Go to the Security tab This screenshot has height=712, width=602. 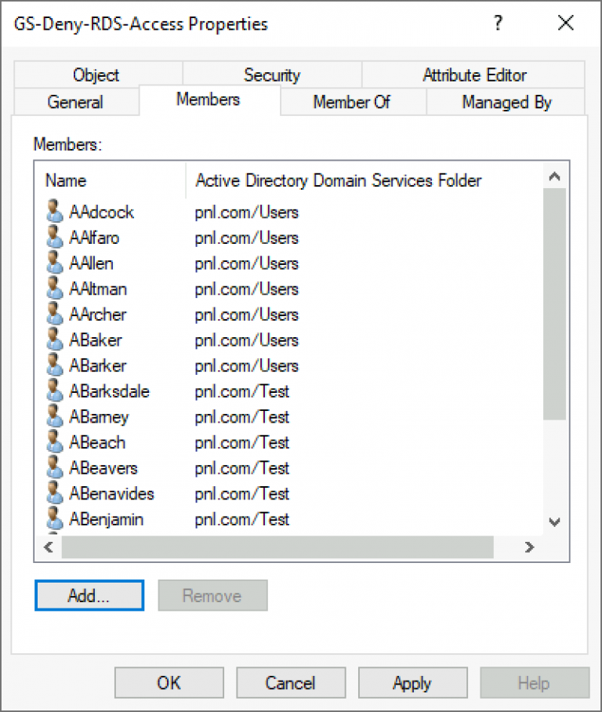coord(271,75)
